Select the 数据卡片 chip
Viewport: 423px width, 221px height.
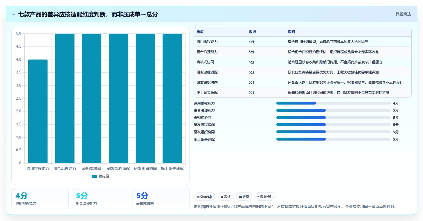265,197
